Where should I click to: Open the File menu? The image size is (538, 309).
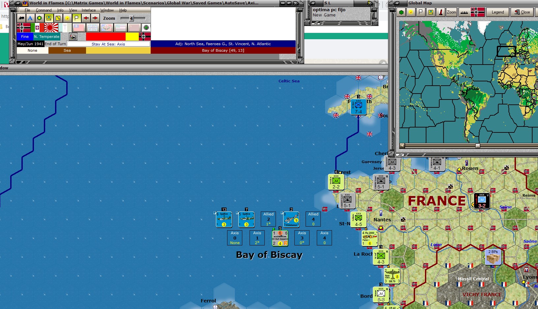[27, 10]
